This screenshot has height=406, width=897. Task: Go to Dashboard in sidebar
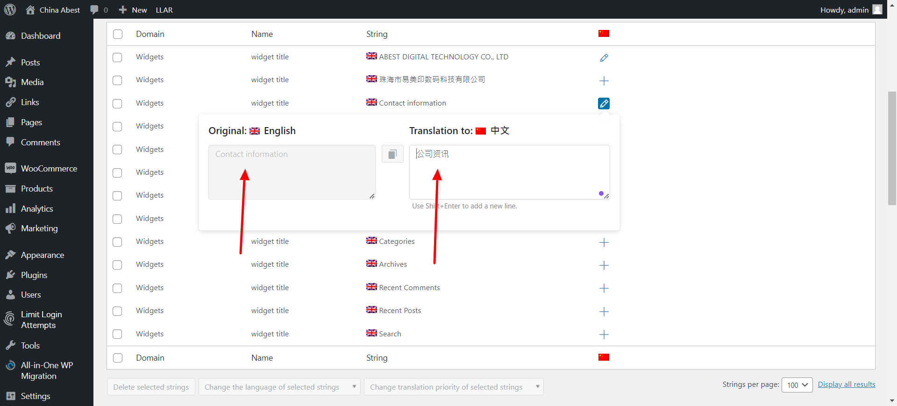pos(41,36)
